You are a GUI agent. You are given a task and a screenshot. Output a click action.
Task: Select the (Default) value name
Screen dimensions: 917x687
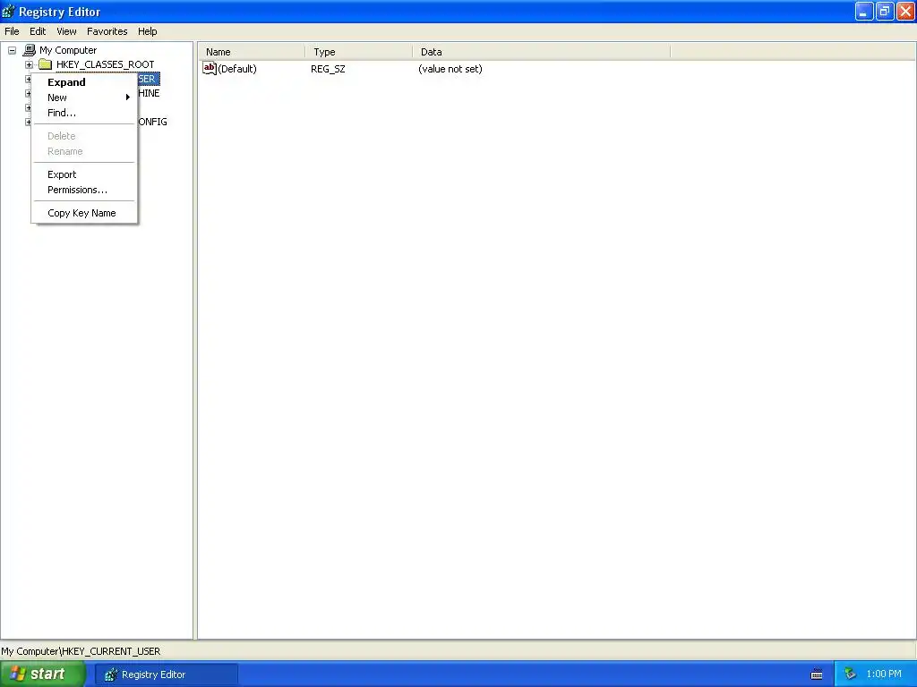click(x=236, y=69)
